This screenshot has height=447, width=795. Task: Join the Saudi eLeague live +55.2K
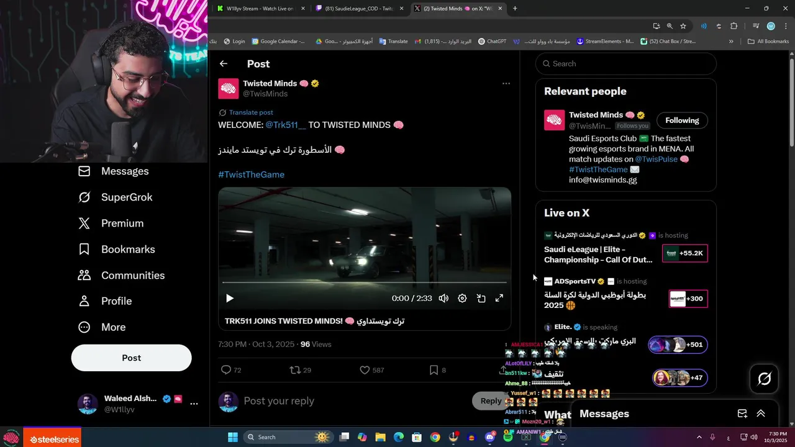pos(685,253)
